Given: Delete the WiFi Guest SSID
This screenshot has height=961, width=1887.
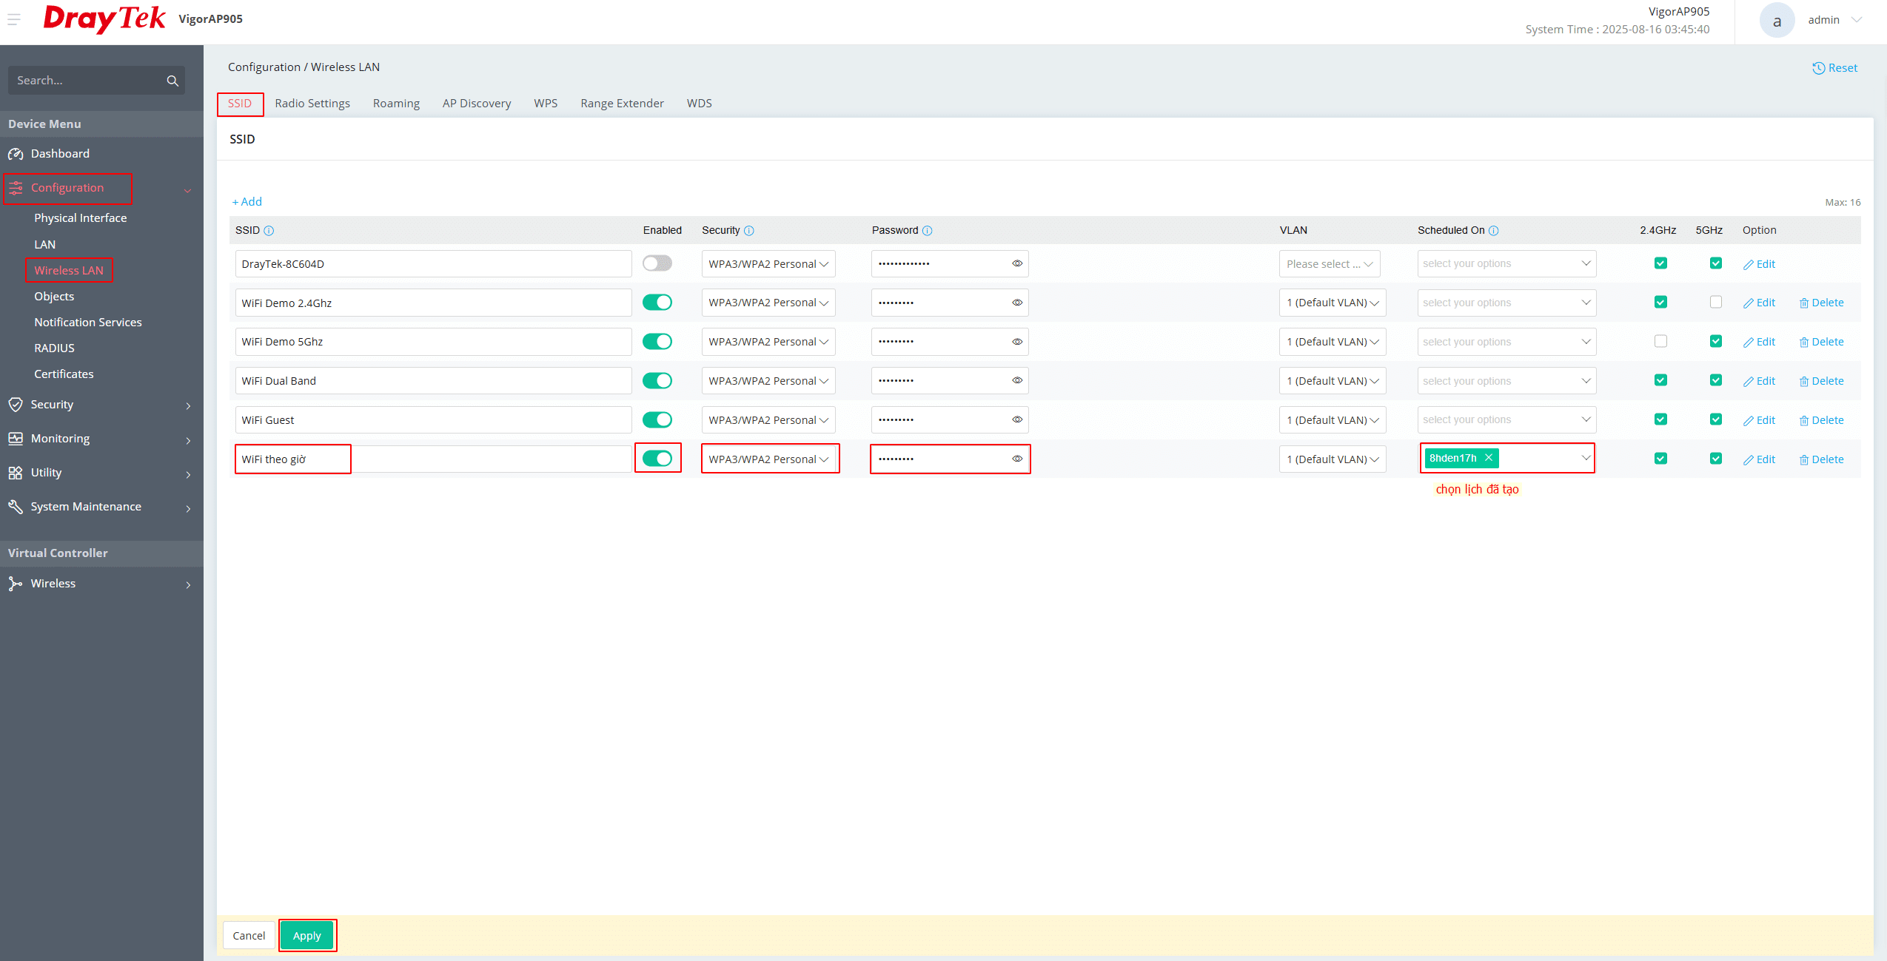Looking at the screenshot, I should click(1821, 420).
